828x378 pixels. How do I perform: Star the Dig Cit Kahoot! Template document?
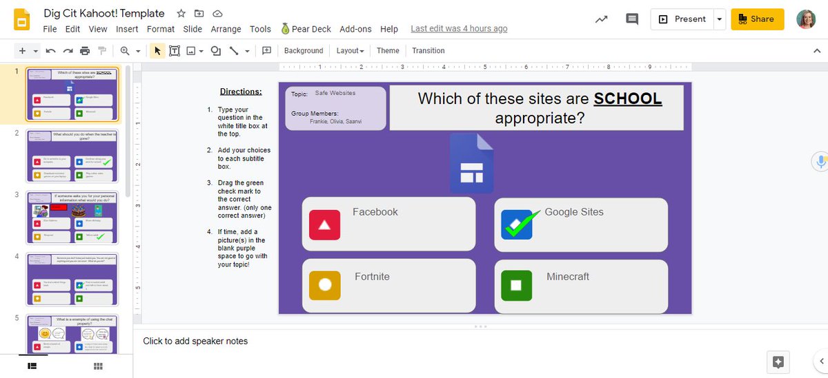point(181,13)
